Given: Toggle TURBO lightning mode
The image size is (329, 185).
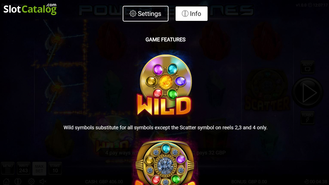Looking at the screenshot, I should point(308,118).
